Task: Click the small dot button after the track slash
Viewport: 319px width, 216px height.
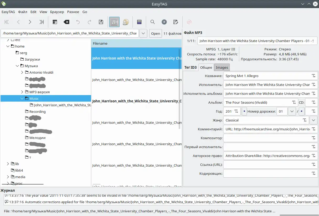Action: click(x=301, y=111)
